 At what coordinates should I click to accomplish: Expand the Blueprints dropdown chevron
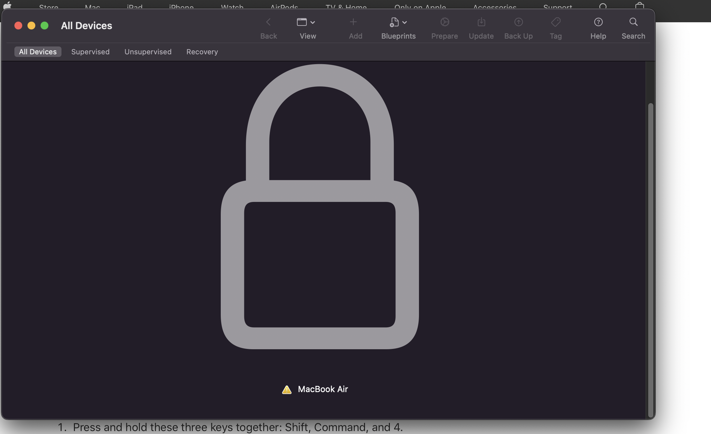point(405,23)
